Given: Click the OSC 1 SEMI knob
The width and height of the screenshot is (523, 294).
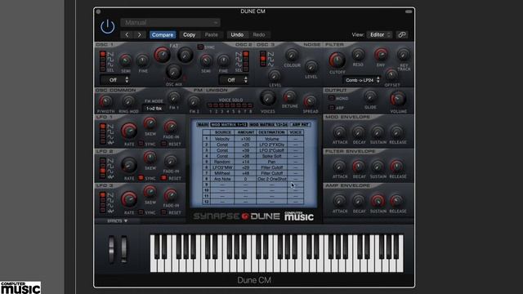Looking at the screenshot, I should 125,60.
